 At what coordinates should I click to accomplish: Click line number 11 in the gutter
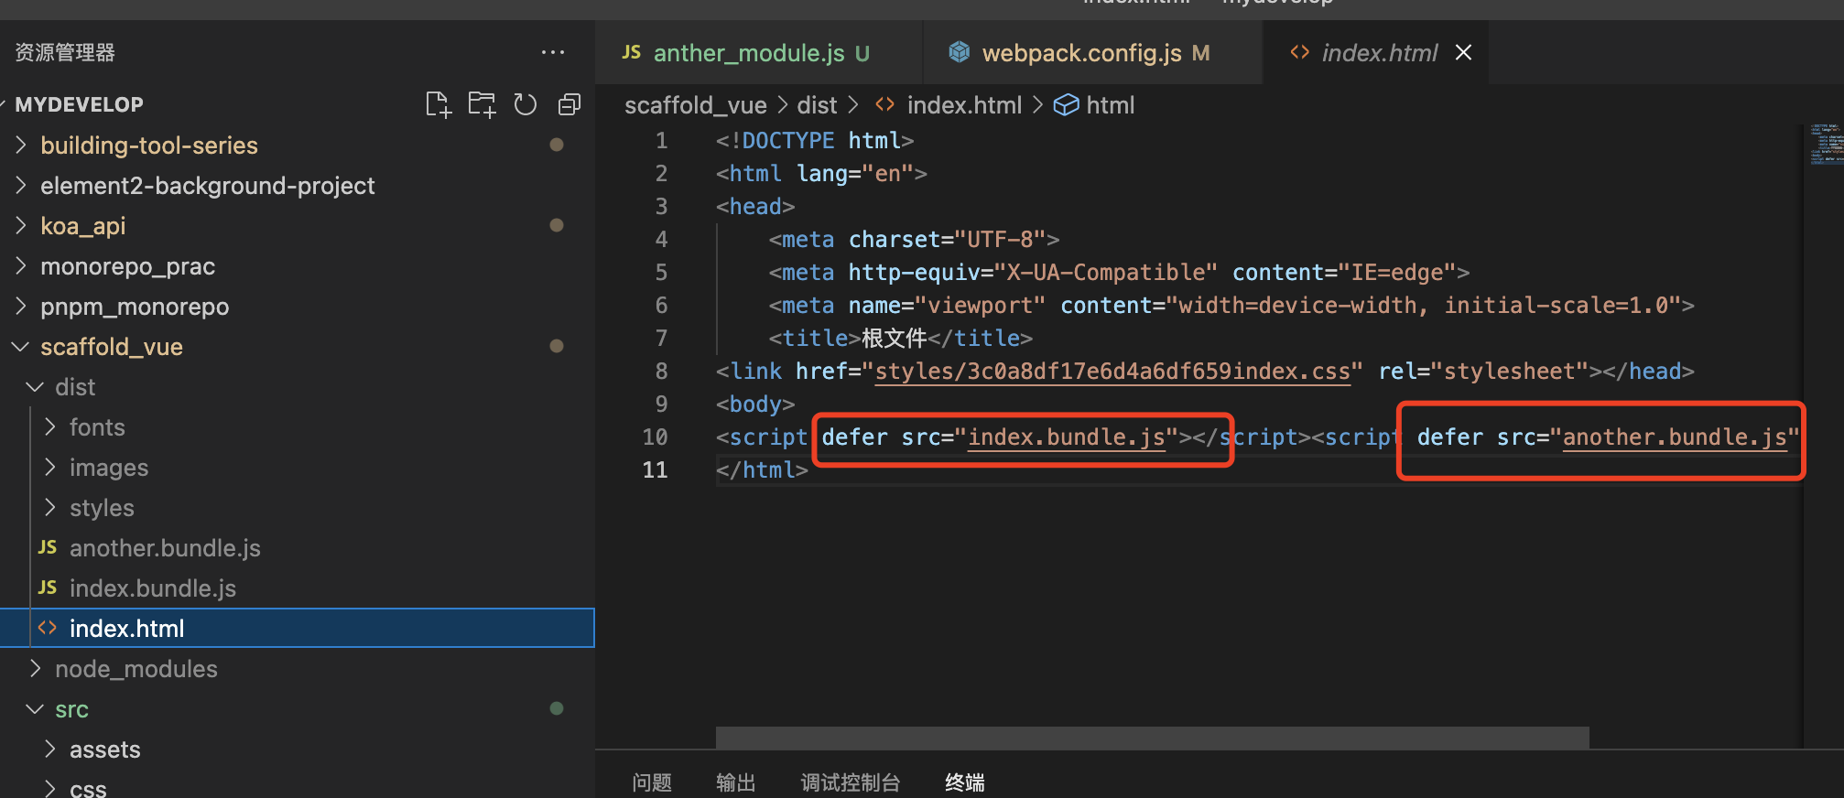pyautogui.click(x=655, y=470)
